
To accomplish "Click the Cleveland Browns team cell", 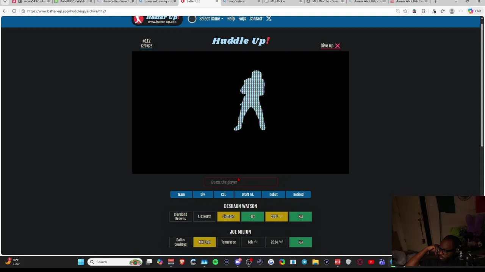I will [x=180, y=216].
